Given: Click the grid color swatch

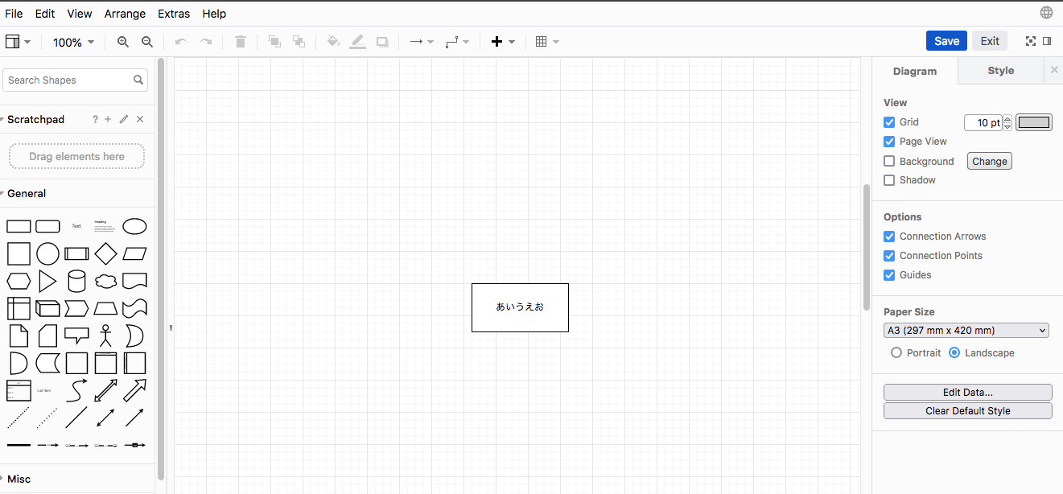Looking at the screenshot, I should 1034,122.
